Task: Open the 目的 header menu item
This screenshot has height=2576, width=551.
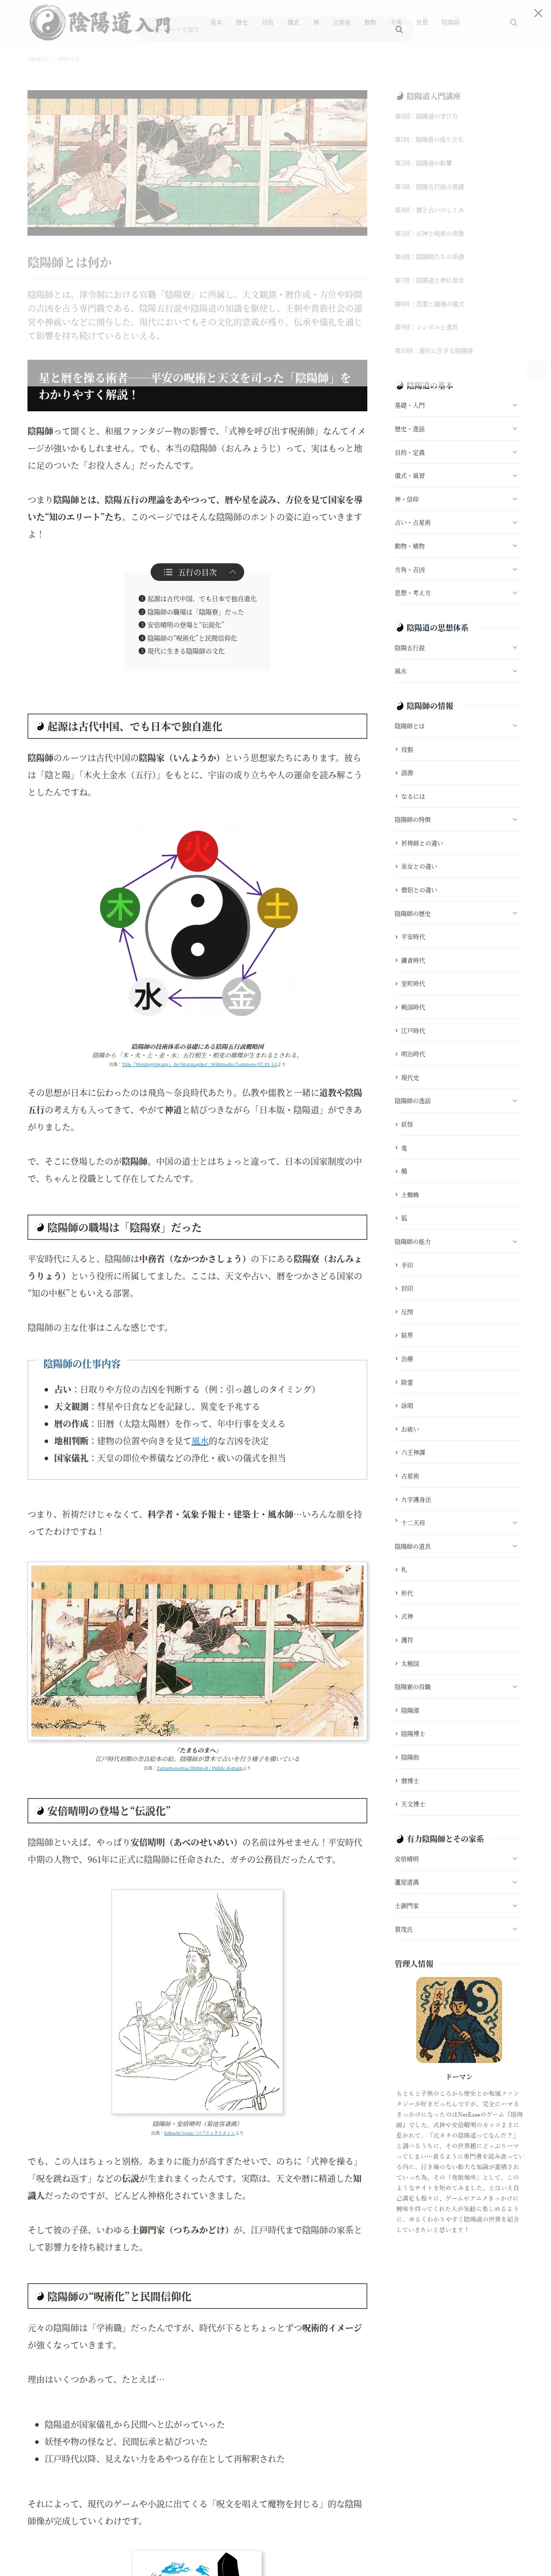Action: (x=267, y=22)
